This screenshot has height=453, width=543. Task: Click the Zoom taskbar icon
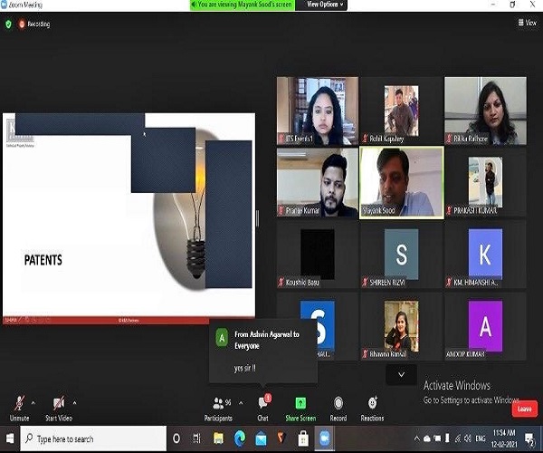(325, 439)
